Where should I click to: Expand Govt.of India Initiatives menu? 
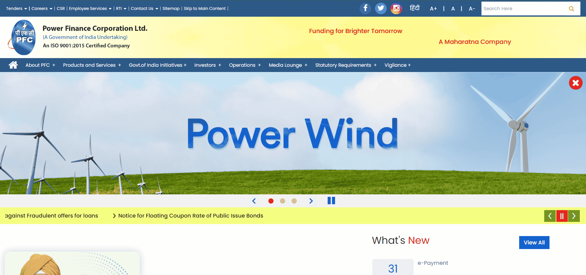point(157,65)
